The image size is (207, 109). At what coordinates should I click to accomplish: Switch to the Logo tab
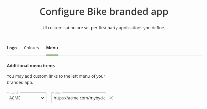tap(12, 48)
